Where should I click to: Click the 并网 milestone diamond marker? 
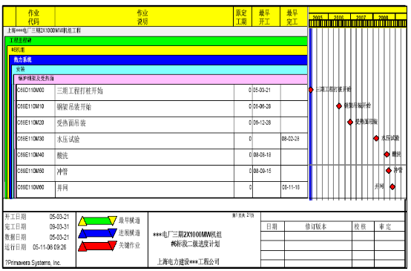coord(392,187)
